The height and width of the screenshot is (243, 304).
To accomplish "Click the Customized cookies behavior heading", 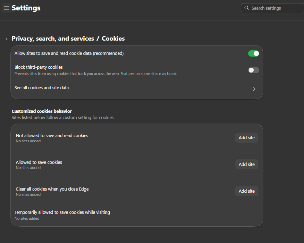I will coord(42,111).
